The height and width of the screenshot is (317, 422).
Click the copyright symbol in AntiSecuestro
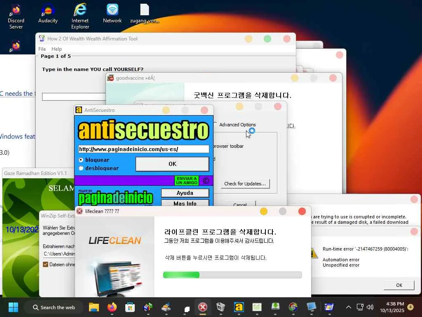coord(206,181)
